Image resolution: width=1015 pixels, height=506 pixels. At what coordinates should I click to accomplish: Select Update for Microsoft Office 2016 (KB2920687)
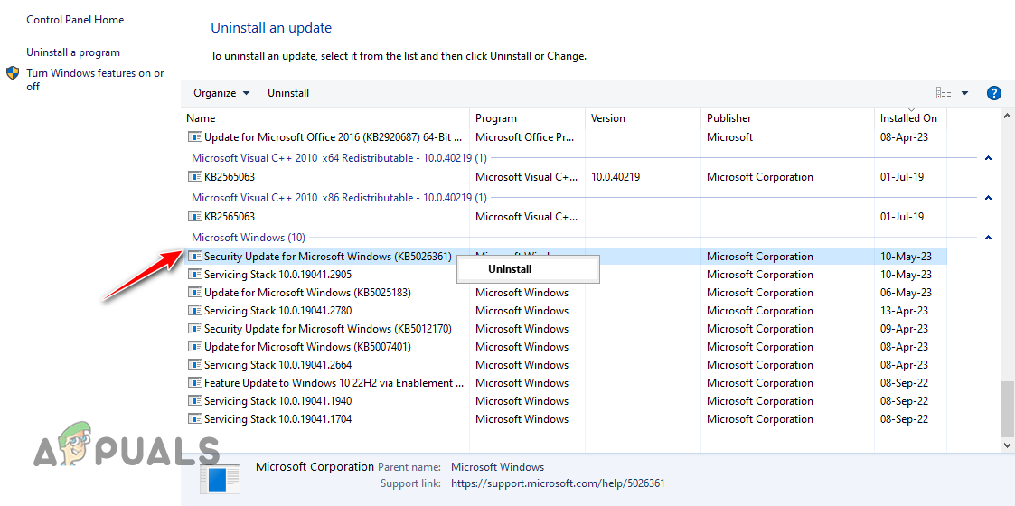click(334, 137)
